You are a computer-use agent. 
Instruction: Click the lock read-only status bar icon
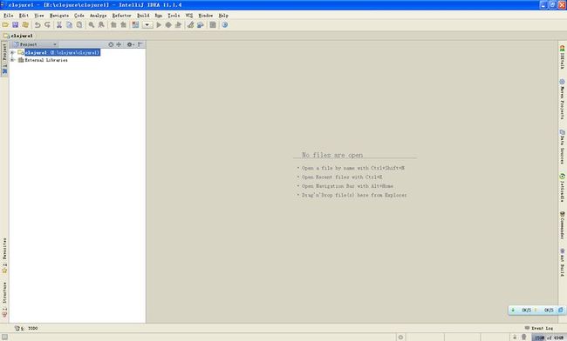point(515,338)
